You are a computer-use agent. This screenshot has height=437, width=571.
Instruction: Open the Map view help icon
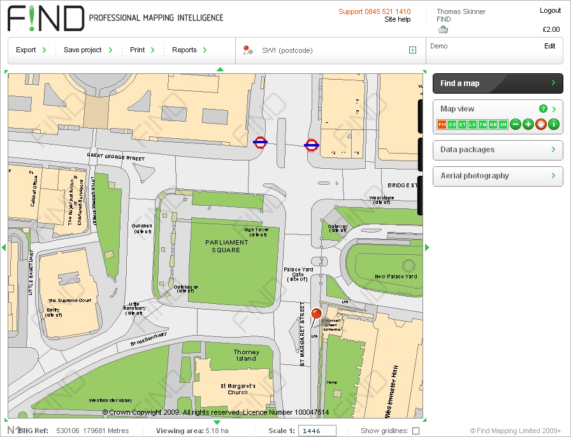tap(543, 108)
